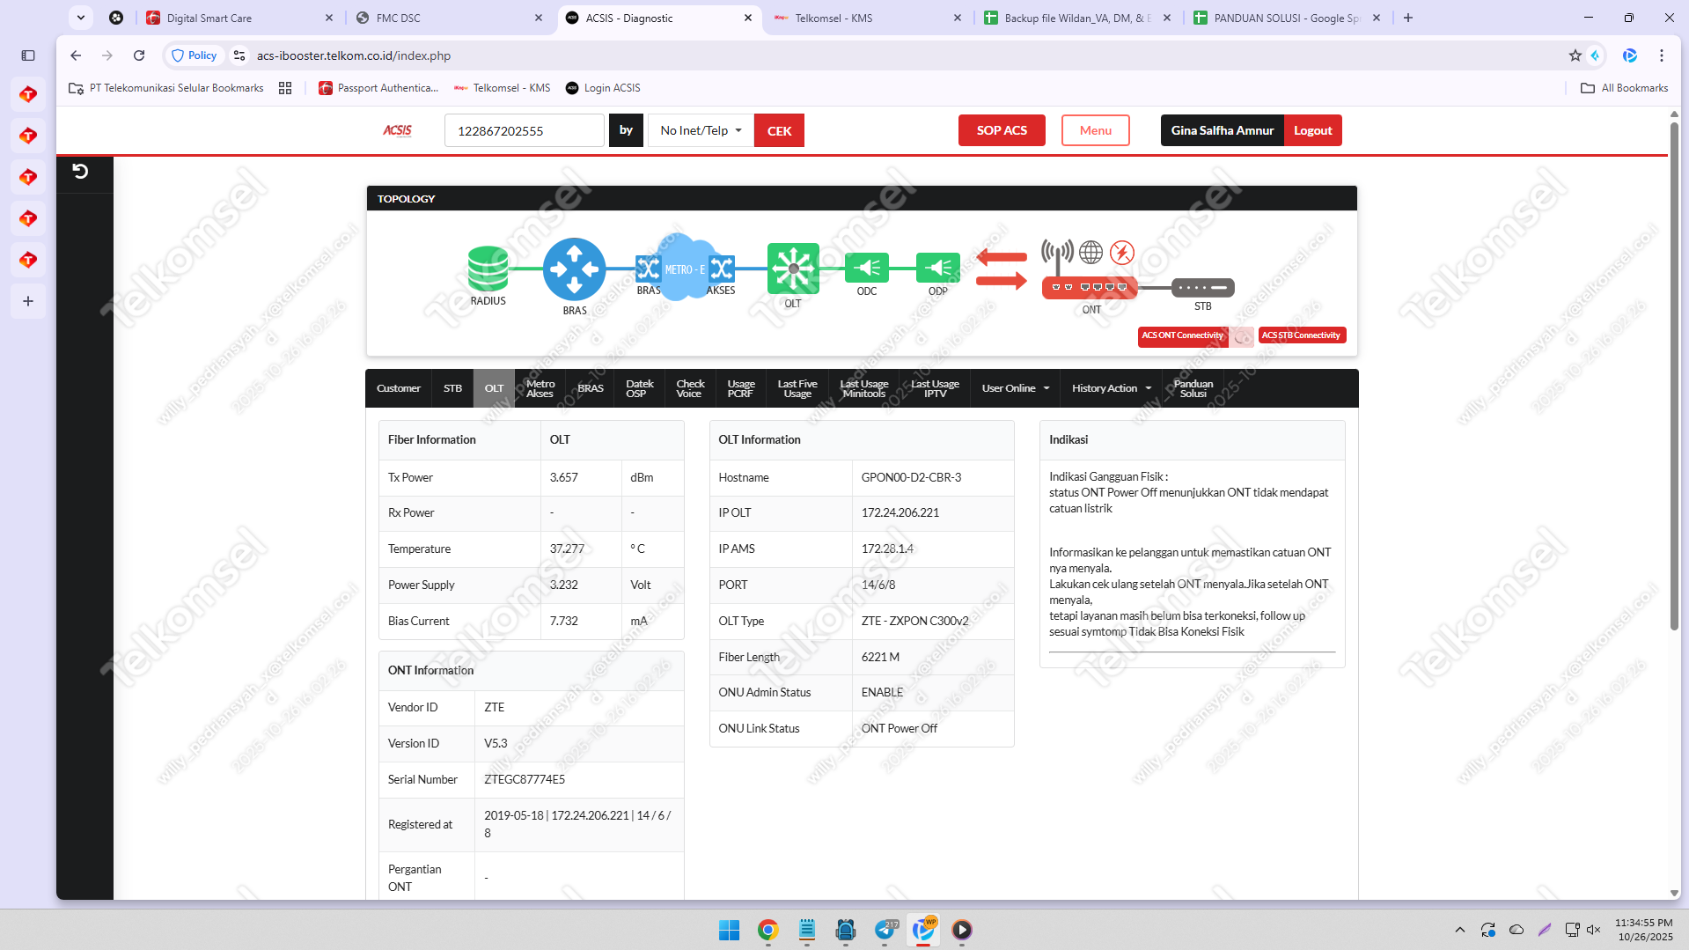This screenshot has width=1689, height=950.
Task: Expand the User Online dropdown
Action: 1016,388
